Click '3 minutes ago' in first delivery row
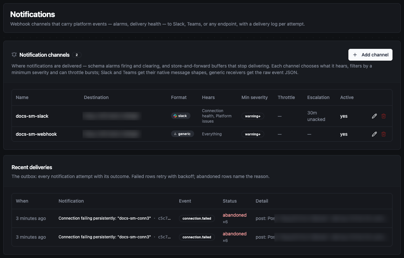Screen dimensions: 404x258 click(31, 218)
